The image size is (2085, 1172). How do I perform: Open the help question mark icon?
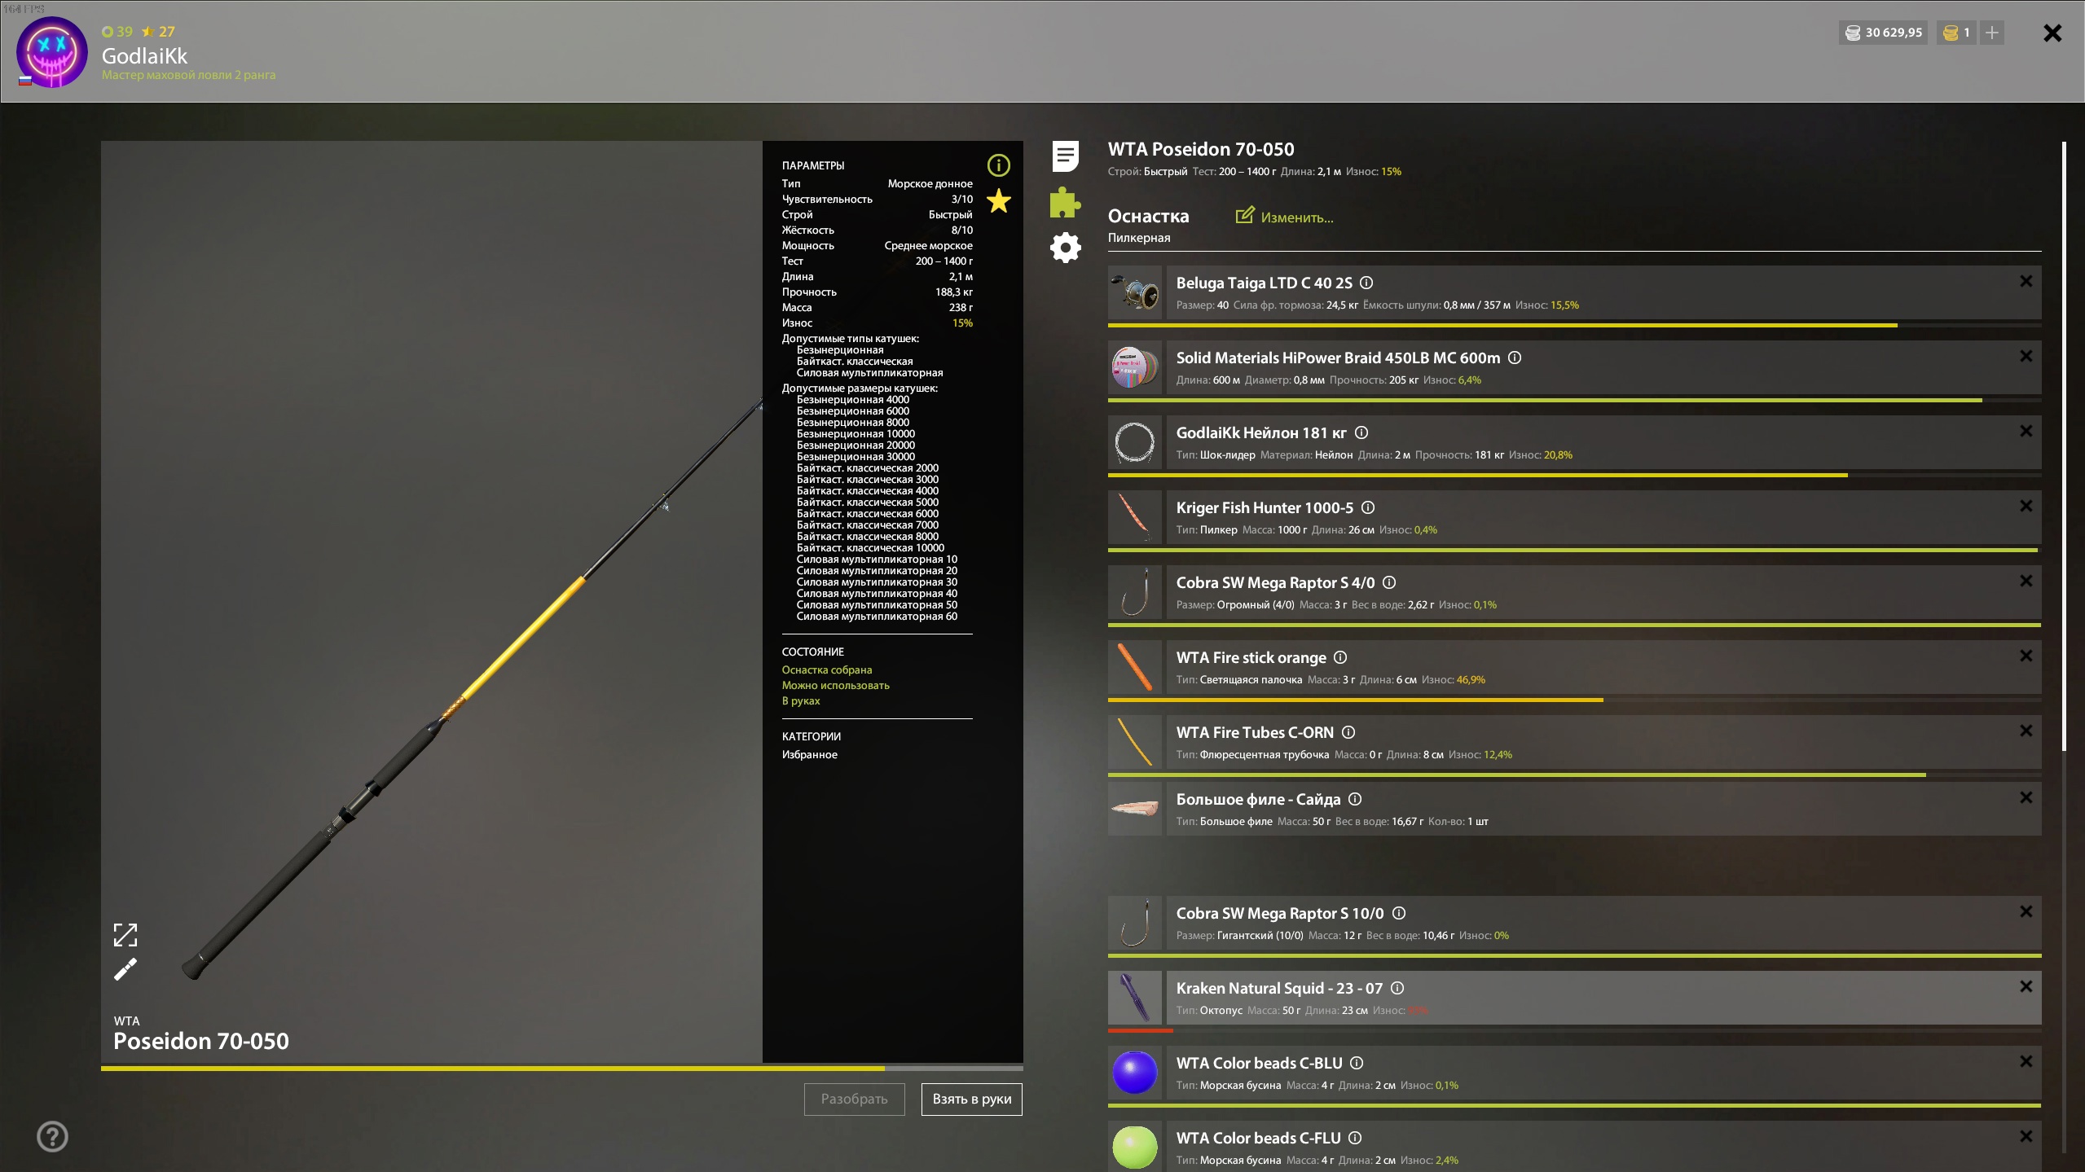coord(53,1136)
